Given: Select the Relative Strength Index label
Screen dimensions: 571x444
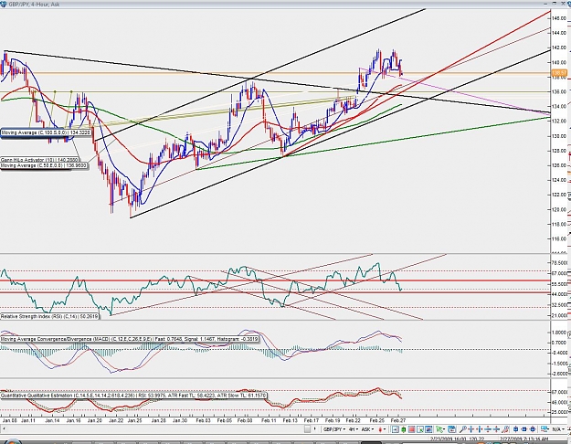Looking at the screenshot, I should pos(49,316).
